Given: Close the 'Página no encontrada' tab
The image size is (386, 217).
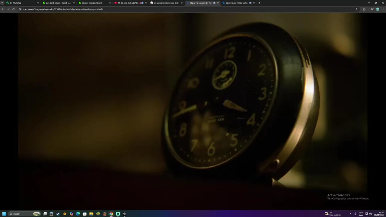Looking at the screenshot, I should [x=218, y=3].
